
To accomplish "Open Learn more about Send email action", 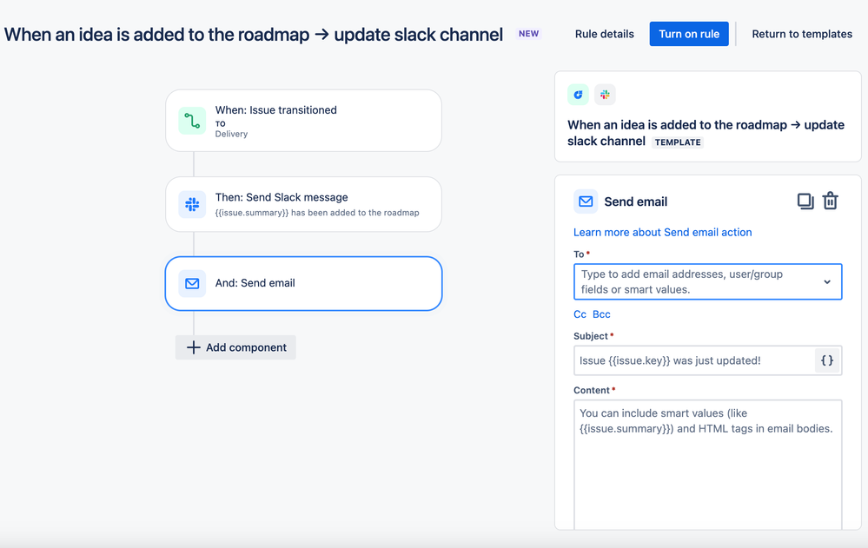I will [663, 233].
